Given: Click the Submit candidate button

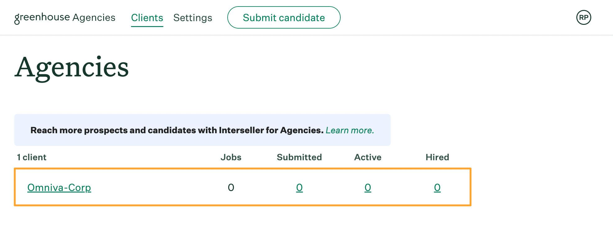Looking at the screenshot, I should (x=284, y=17).
